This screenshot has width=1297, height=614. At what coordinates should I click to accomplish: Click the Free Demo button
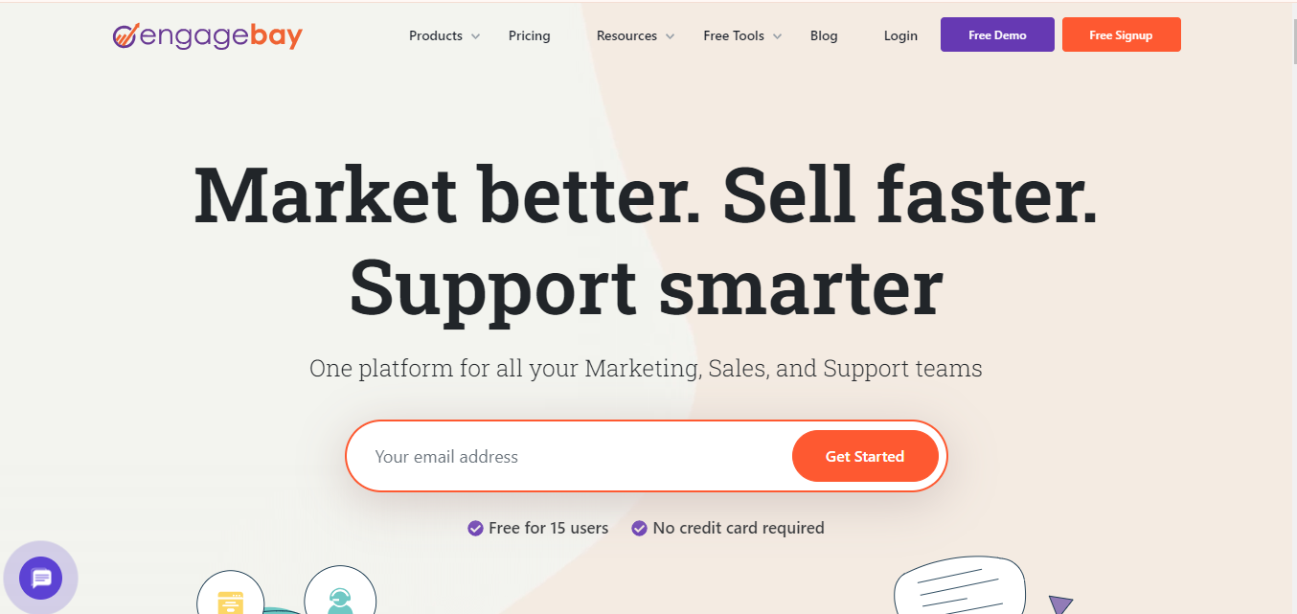[996, 34]
